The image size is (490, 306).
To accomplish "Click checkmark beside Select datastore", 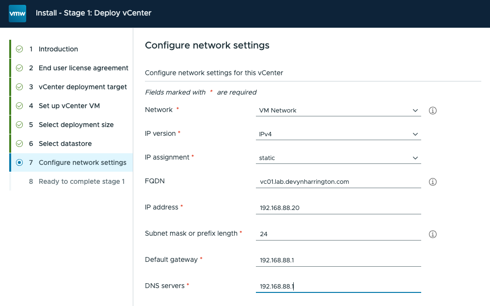I will (19, 144).
